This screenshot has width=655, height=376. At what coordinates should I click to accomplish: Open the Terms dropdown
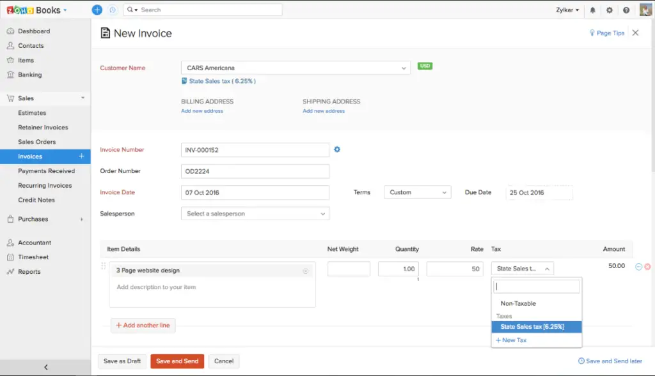417,192
